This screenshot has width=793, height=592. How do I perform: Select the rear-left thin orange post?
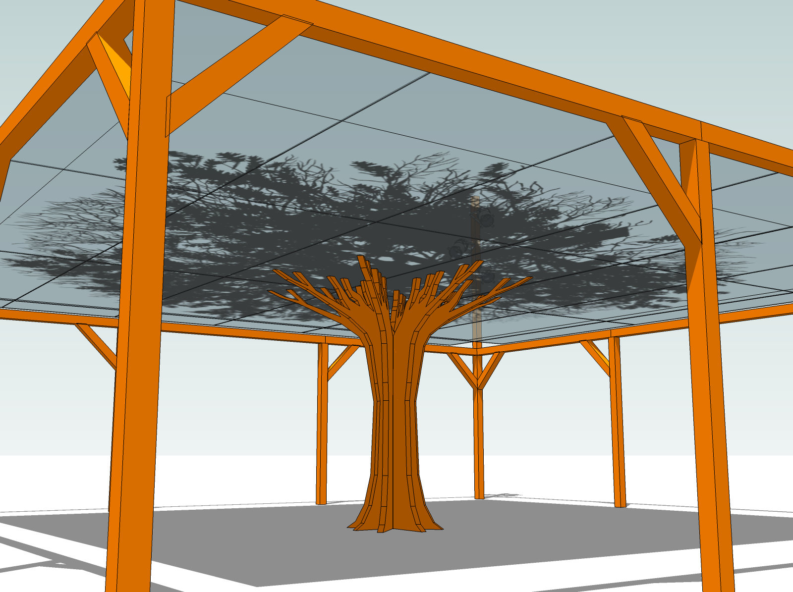tap(322, 424)
